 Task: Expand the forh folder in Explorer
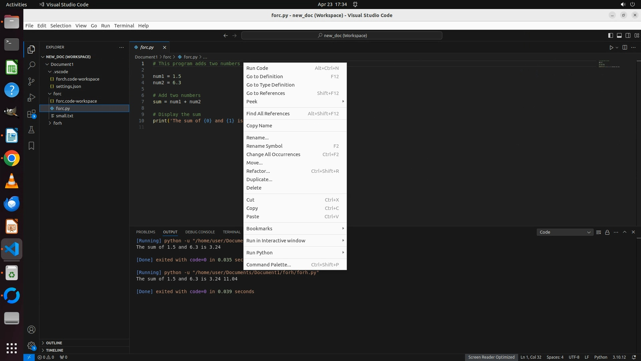click(x=57, y=123)
